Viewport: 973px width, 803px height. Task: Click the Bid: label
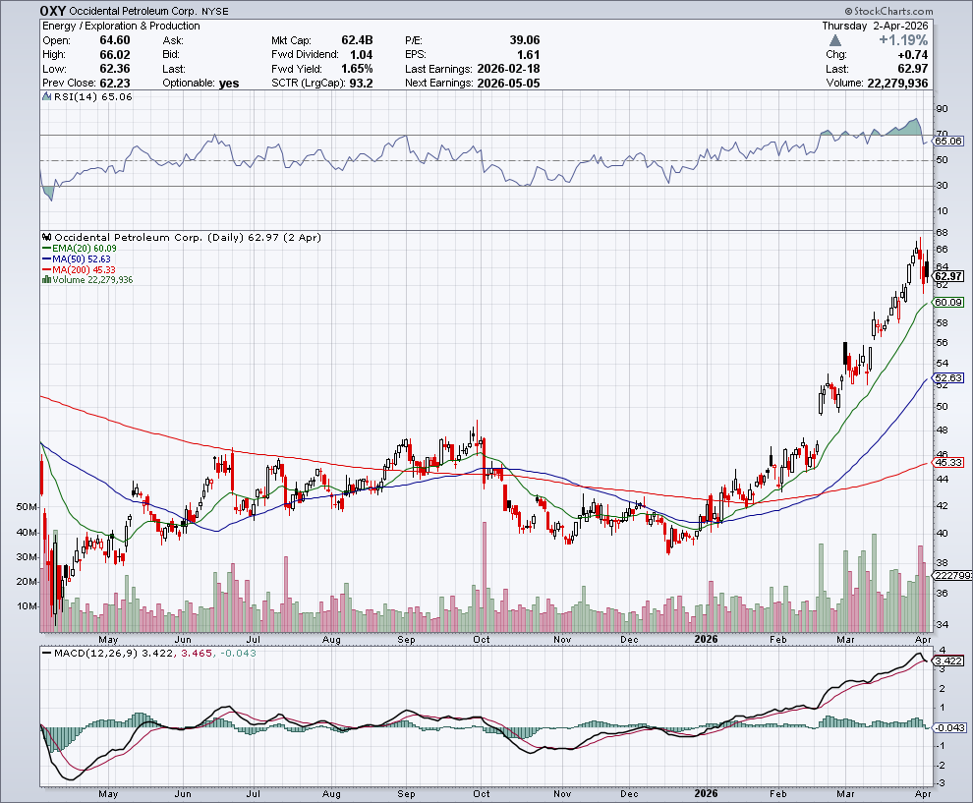[x=171, y=55]
